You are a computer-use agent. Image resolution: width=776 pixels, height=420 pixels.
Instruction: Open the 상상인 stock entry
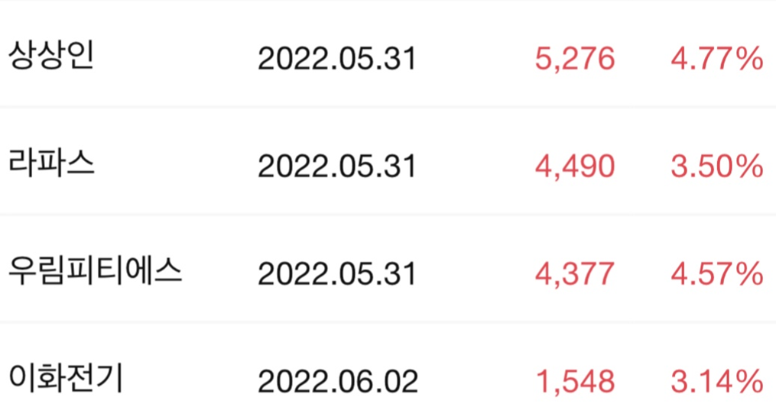click(51, 58)
